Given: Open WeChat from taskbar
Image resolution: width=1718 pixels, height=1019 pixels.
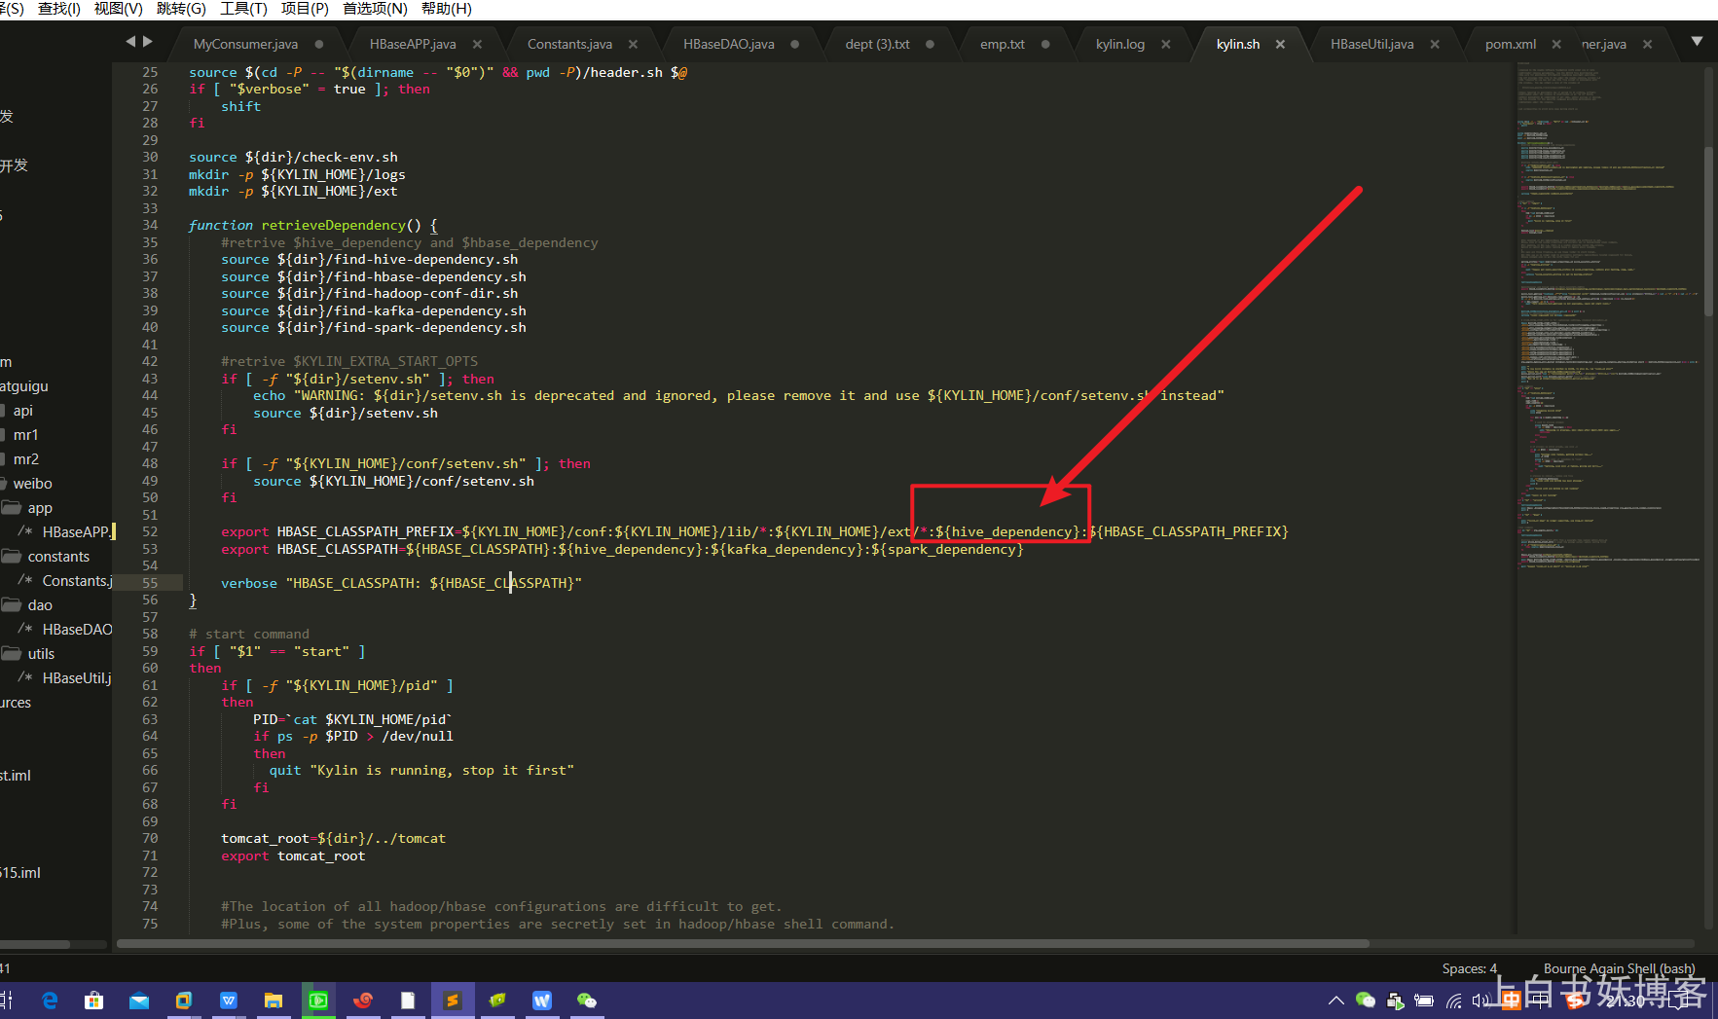Looking at the screenshot, I should click(x=587, y=1001).
